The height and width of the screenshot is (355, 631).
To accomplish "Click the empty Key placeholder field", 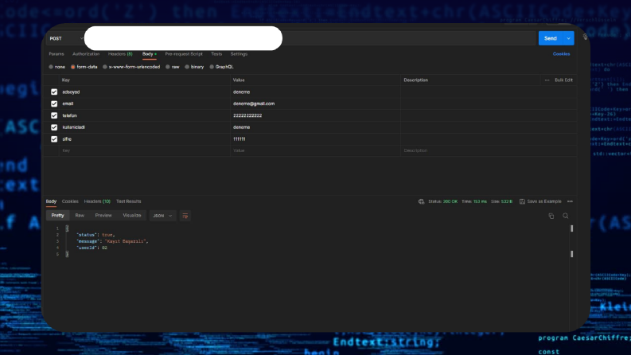I will pos(144,150).
